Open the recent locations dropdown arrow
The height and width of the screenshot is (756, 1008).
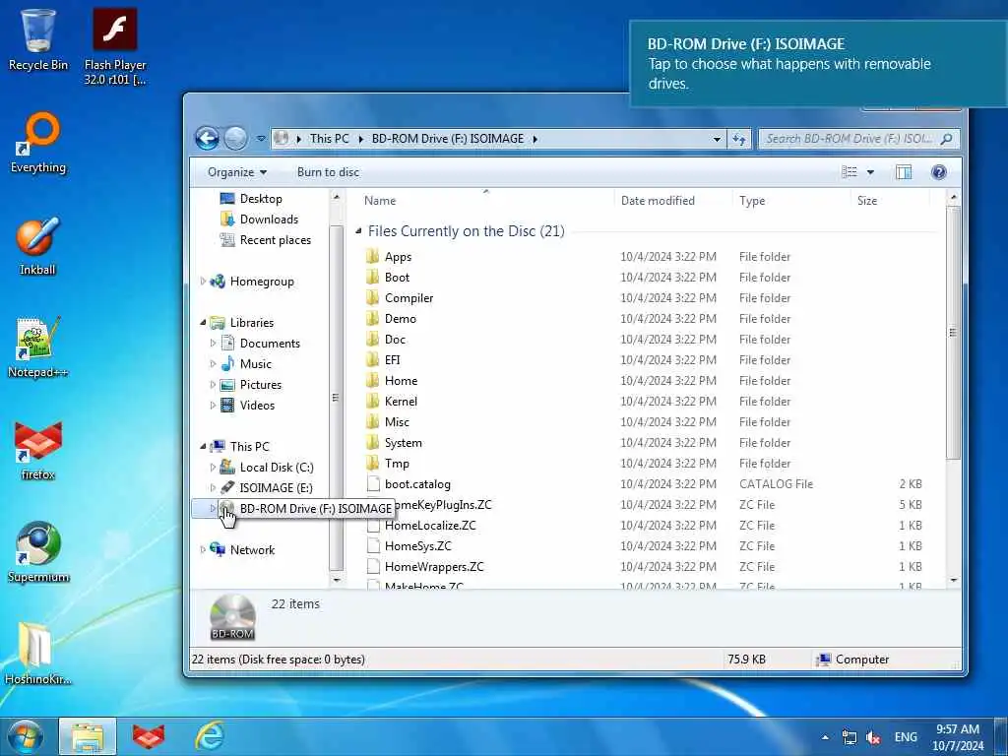pos(260,138)
